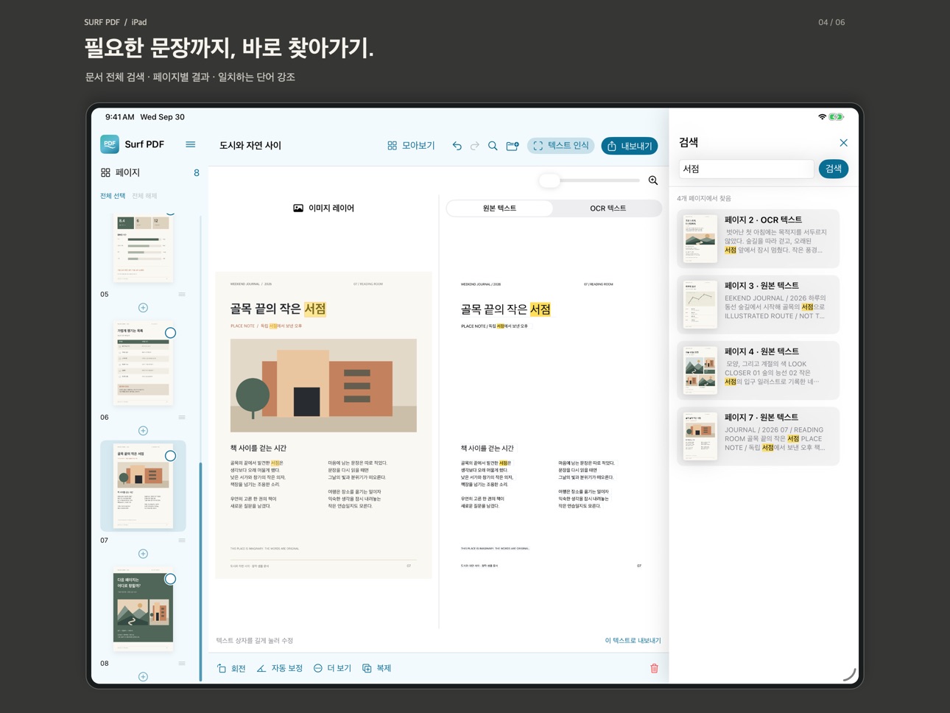Click the reorder handle beside page 07

click(x=182, y=541)
